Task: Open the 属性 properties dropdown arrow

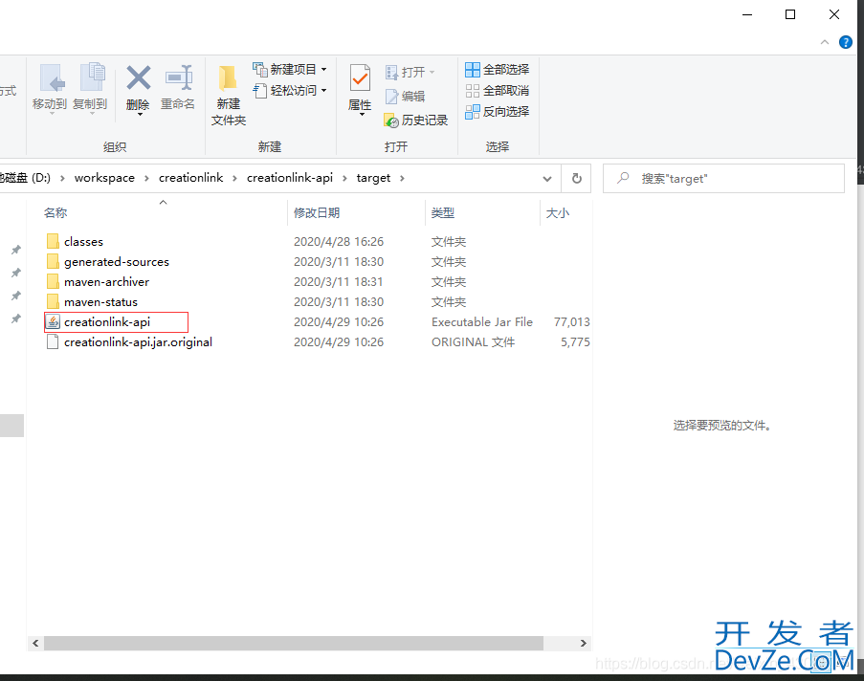Action: coord(362,115)
